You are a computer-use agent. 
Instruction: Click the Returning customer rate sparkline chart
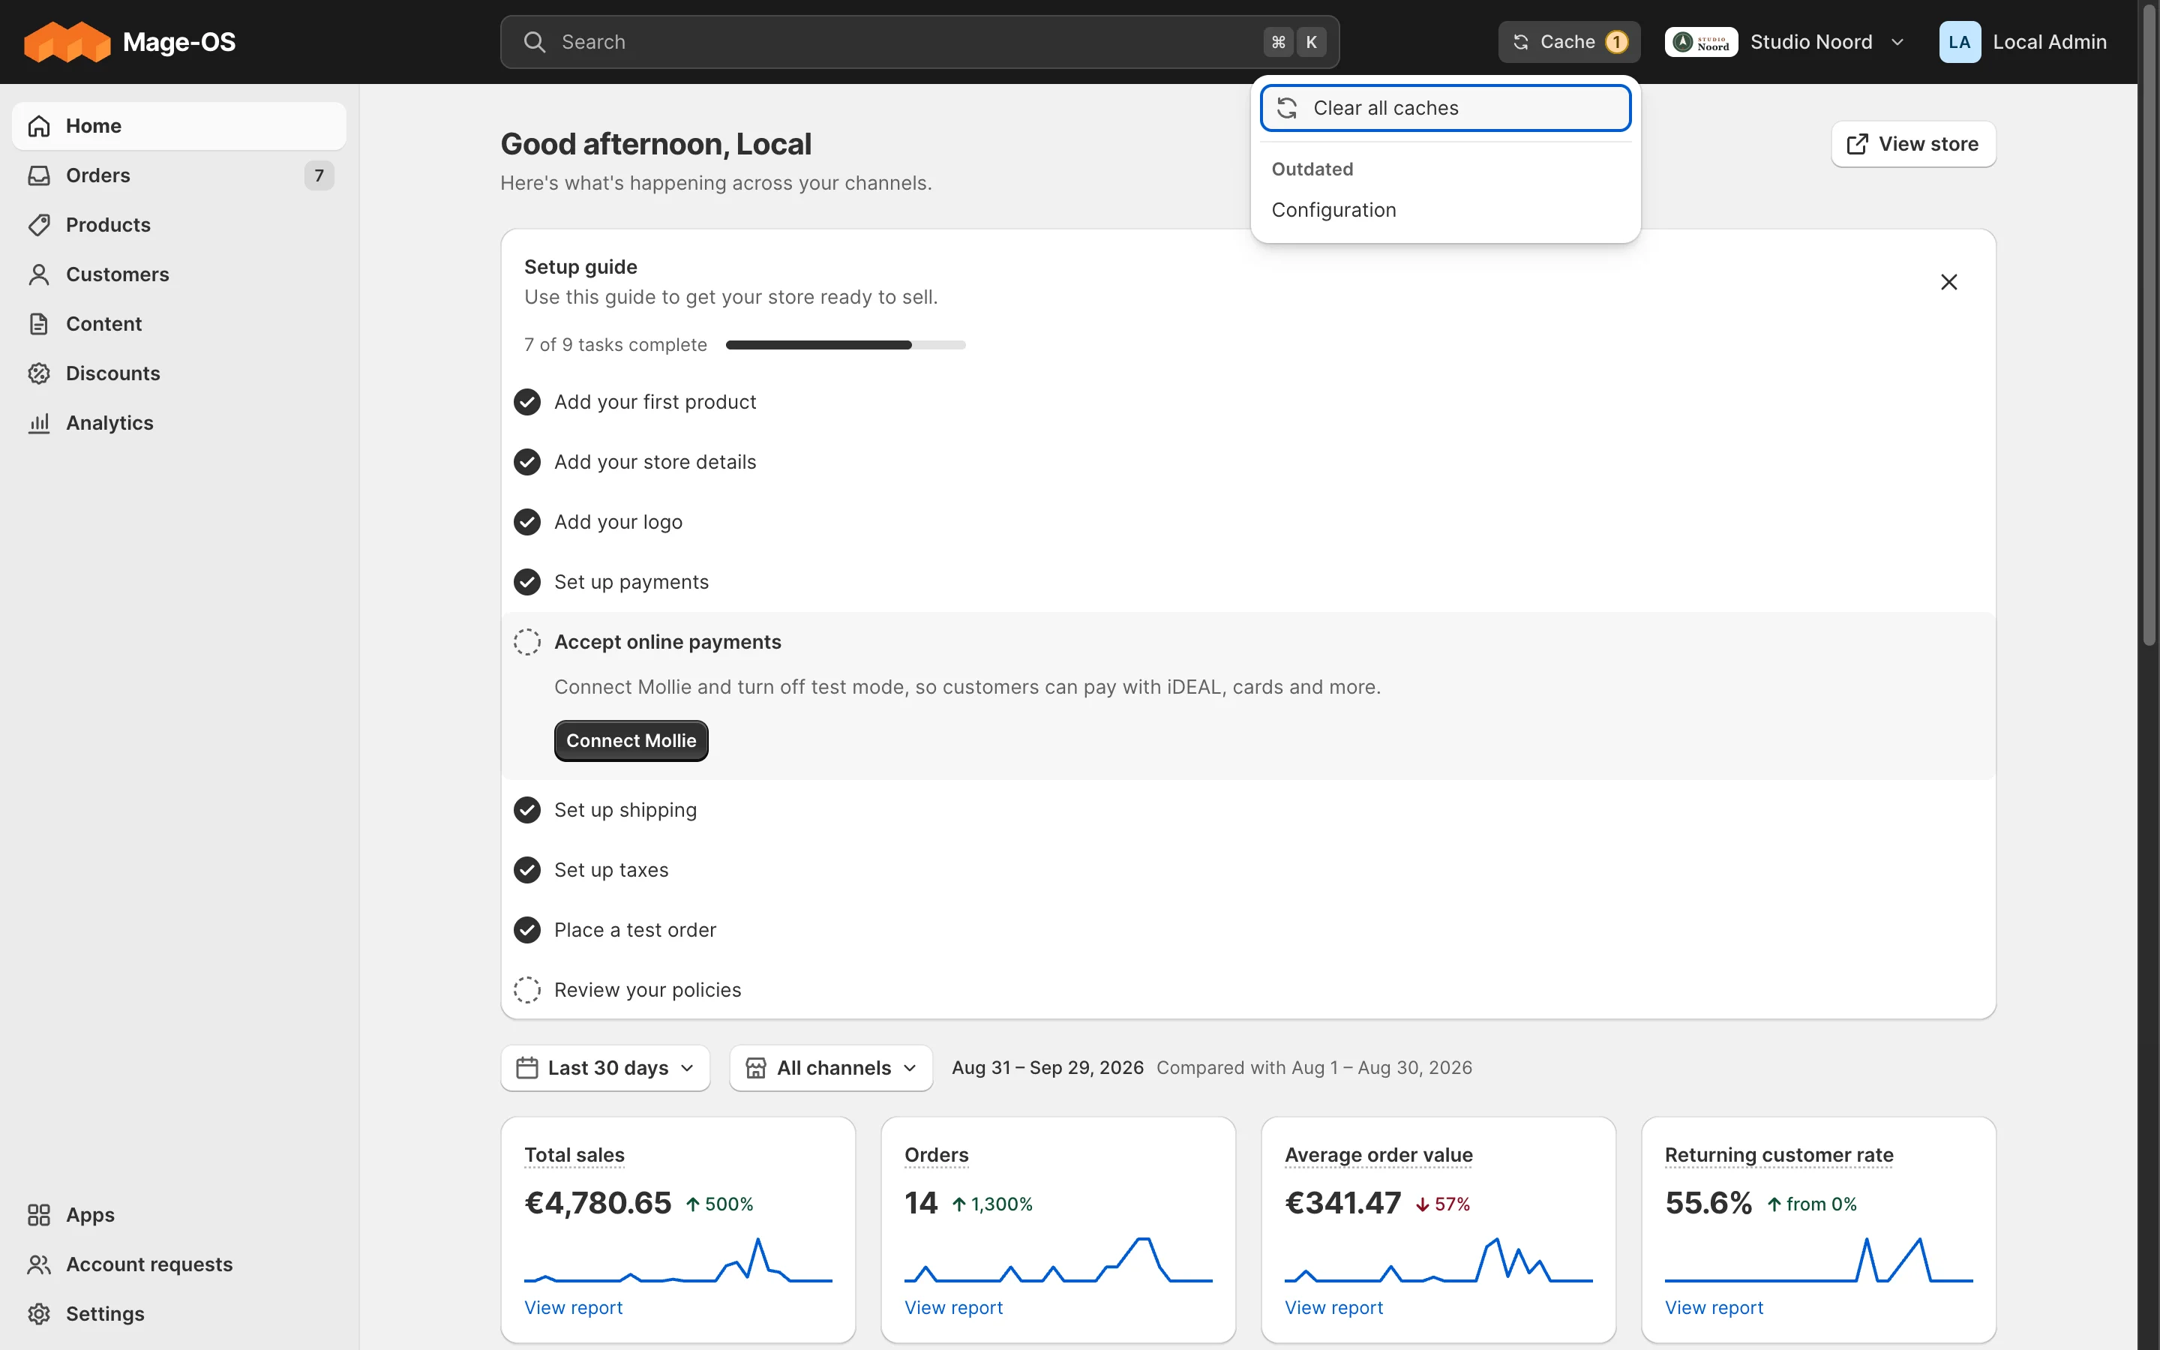coord(1818,1260)
